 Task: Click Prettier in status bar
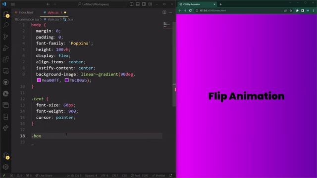(x=158, y=176)
